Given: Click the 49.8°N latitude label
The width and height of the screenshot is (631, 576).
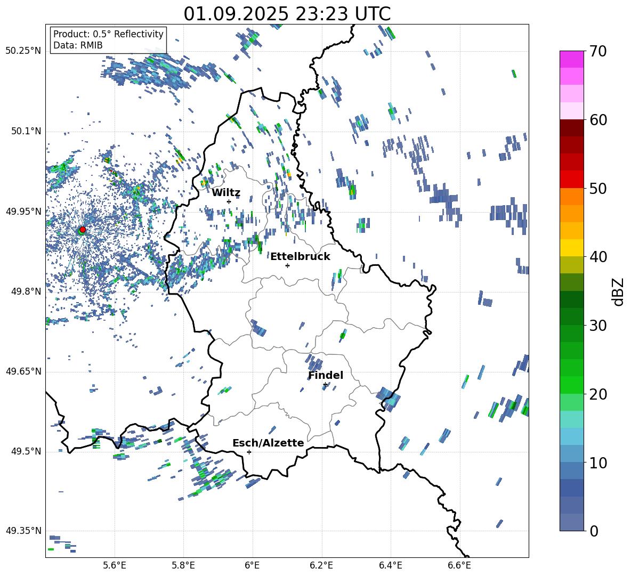Looking at the screenshot, I should coord(26,291).
